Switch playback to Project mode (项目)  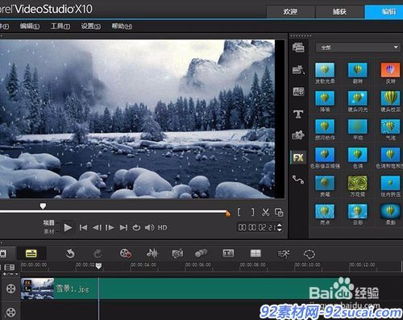coord(48,222)
